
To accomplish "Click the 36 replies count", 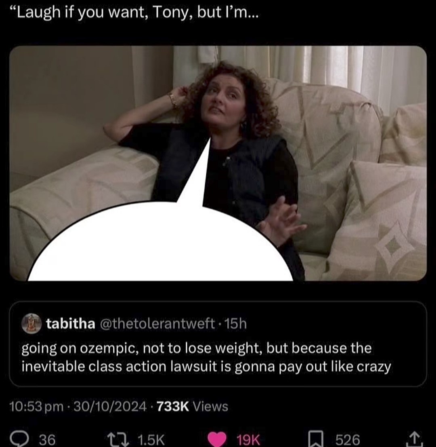I will click(47, 440).
